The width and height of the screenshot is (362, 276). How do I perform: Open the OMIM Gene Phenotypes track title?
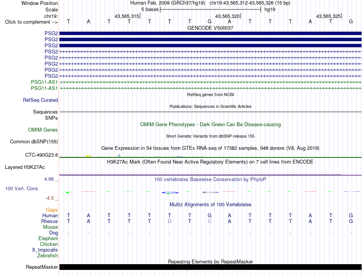(x=210, y=125)
